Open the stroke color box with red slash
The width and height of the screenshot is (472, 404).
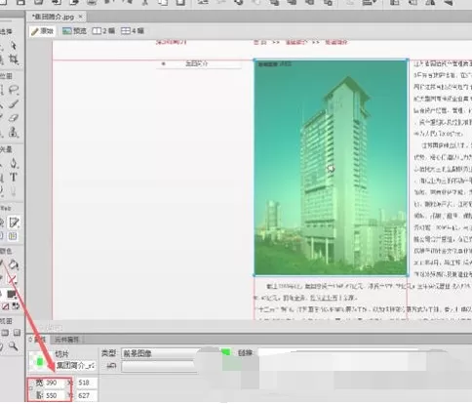[x=12, y=279]
